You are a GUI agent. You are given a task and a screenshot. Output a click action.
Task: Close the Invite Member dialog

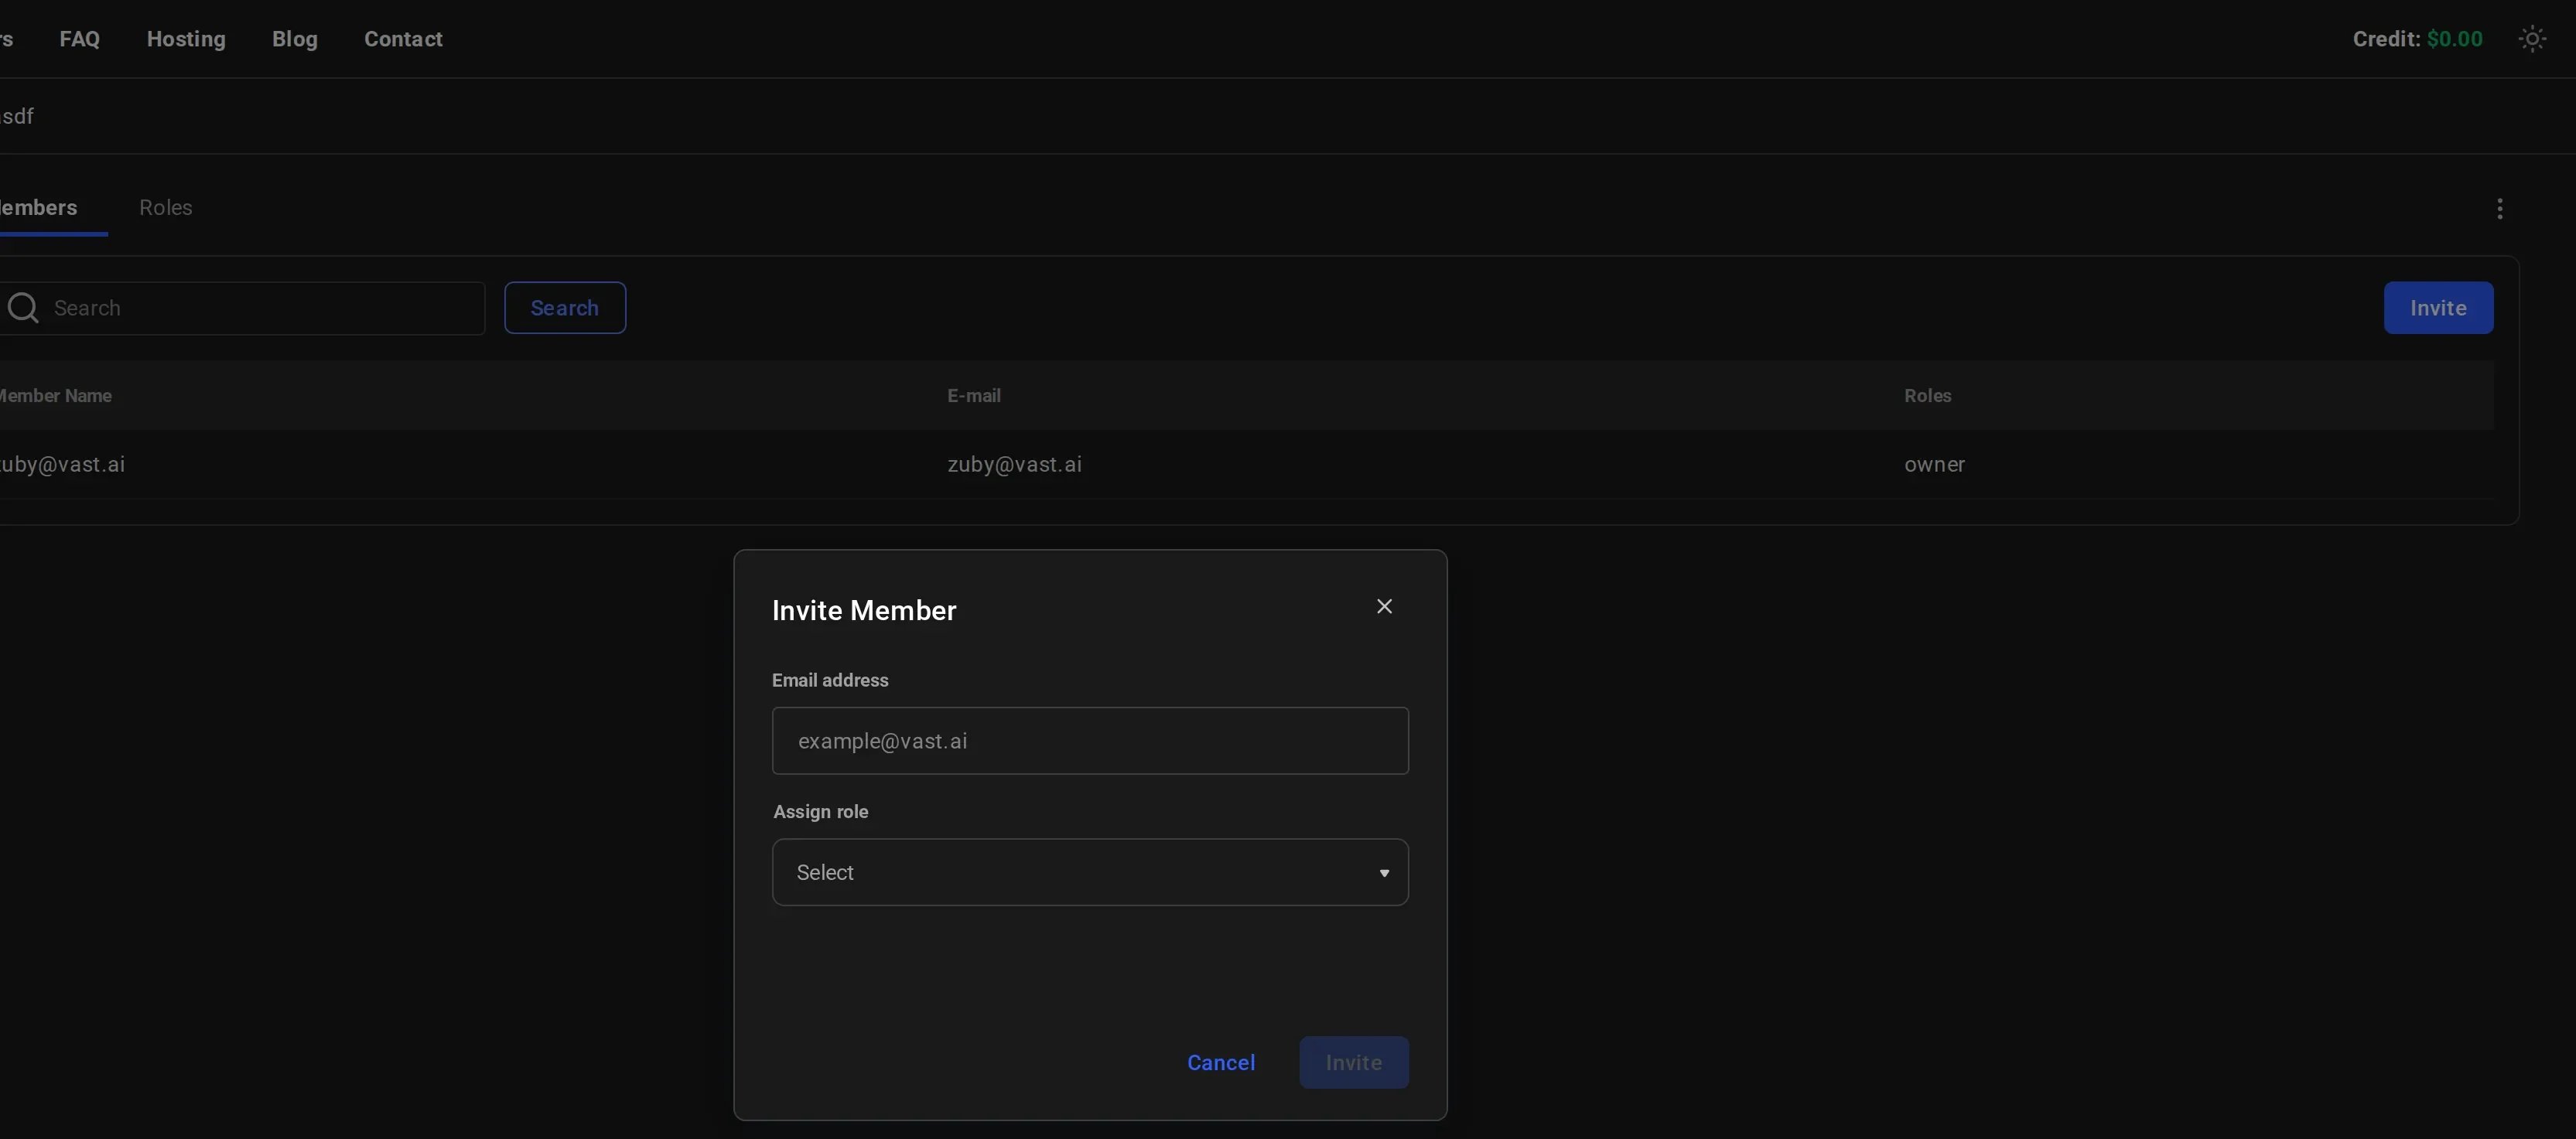1384,607
